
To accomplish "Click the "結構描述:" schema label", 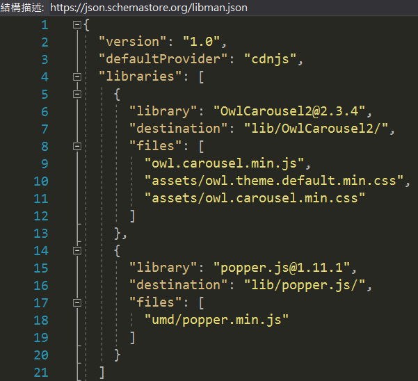I will coord(22,8).
